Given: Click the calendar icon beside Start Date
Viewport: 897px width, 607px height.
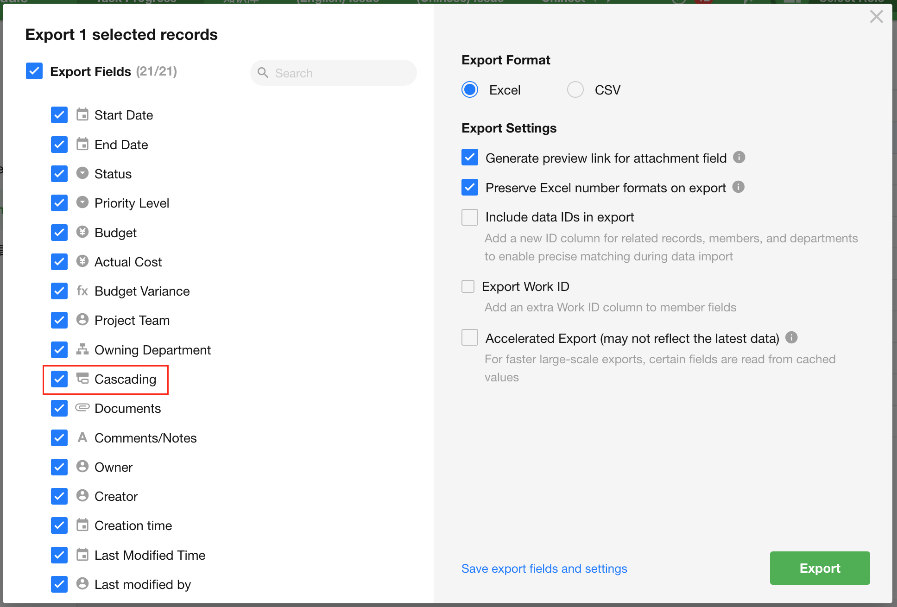Looking at the screenshot, I should 82,114.
